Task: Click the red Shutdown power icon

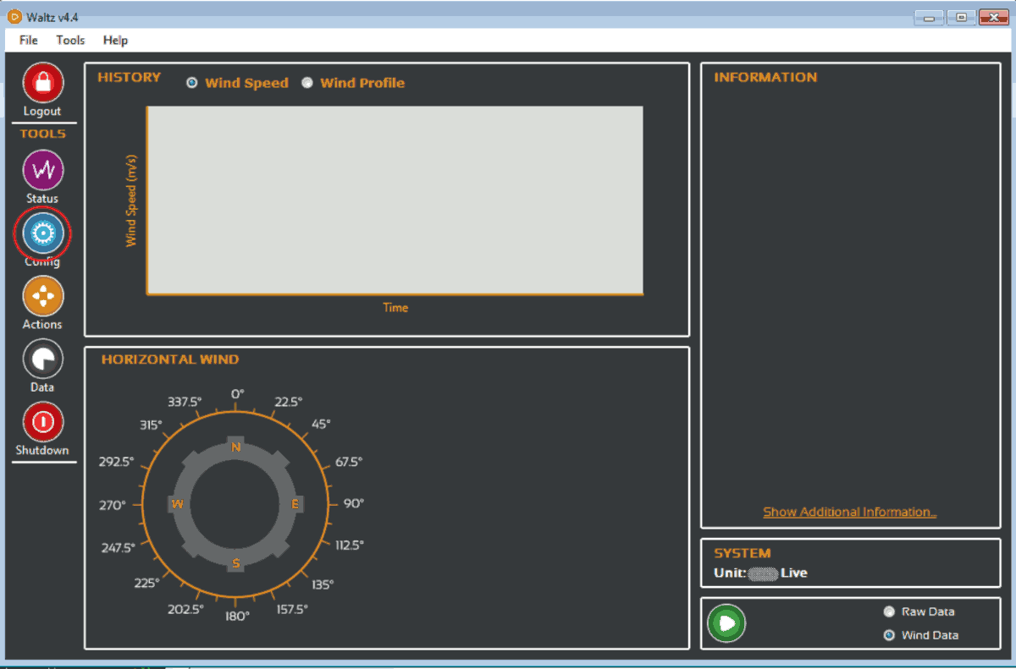Action: click(x=42, y=422)
